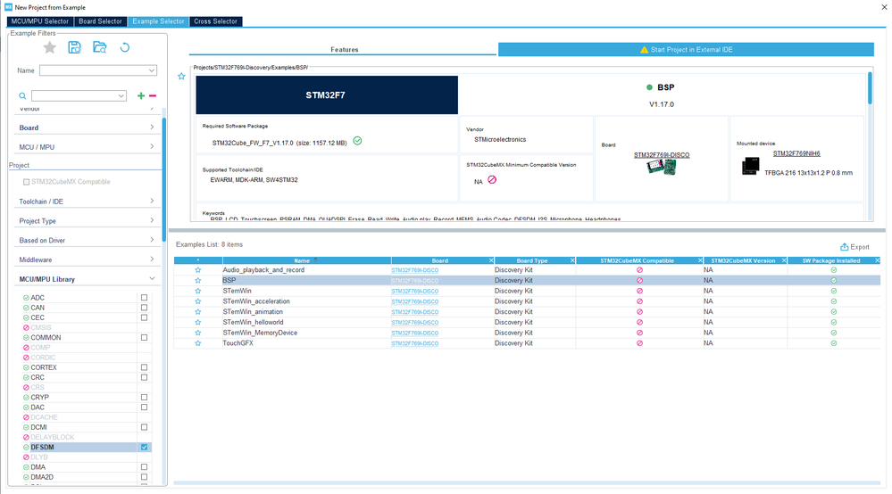Click the mounted device chip icon
This screenshot has height=494, width=892.
(x=750, y=167)
